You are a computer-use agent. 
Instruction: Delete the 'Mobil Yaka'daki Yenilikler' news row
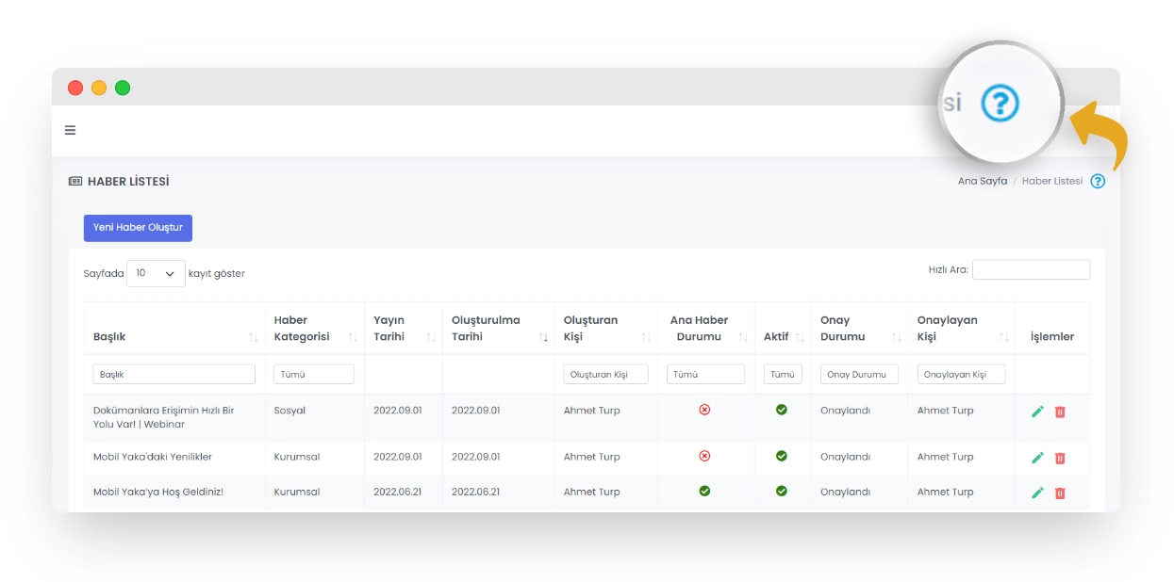[1060, 458]
